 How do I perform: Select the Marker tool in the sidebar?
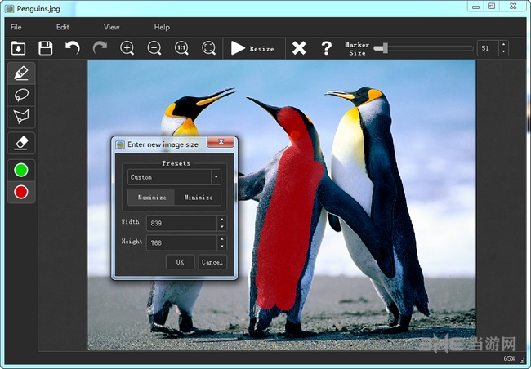click(x=21, y=73)
